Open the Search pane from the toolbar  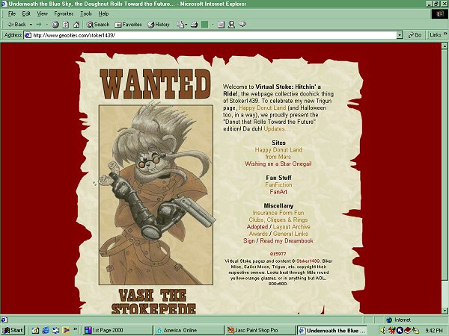(98, 25)
